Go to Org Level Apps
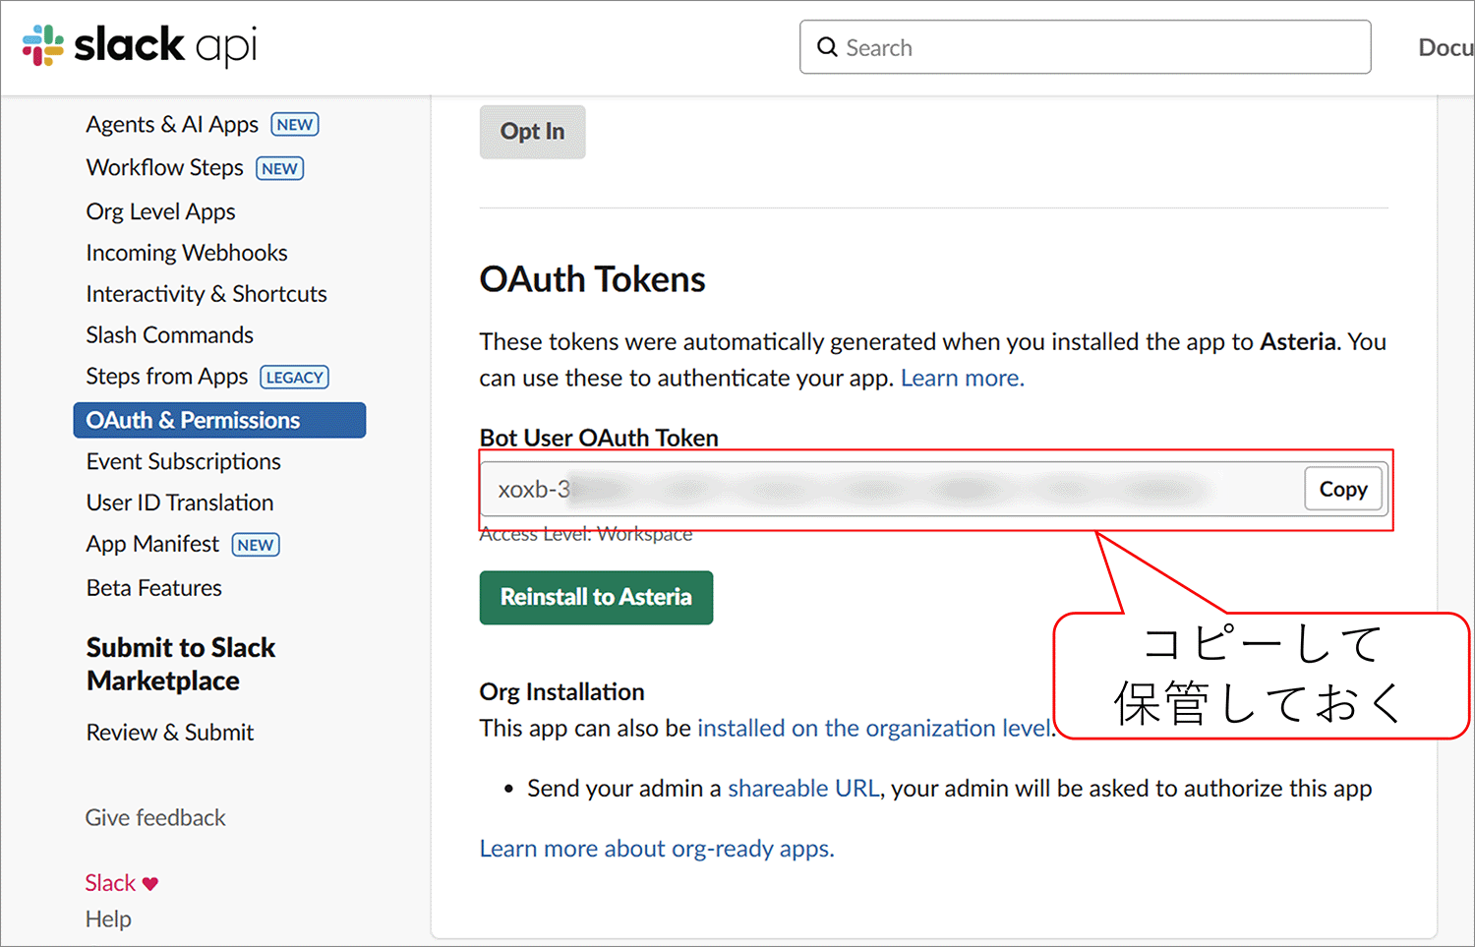The height and width of the screenshot is (947, 1475). [x=160, y=211]
